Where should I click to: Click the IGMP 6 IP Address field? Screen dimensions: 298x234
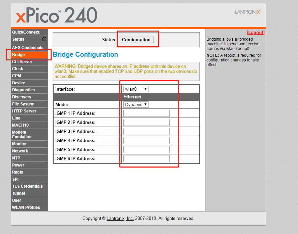(146, 158)
